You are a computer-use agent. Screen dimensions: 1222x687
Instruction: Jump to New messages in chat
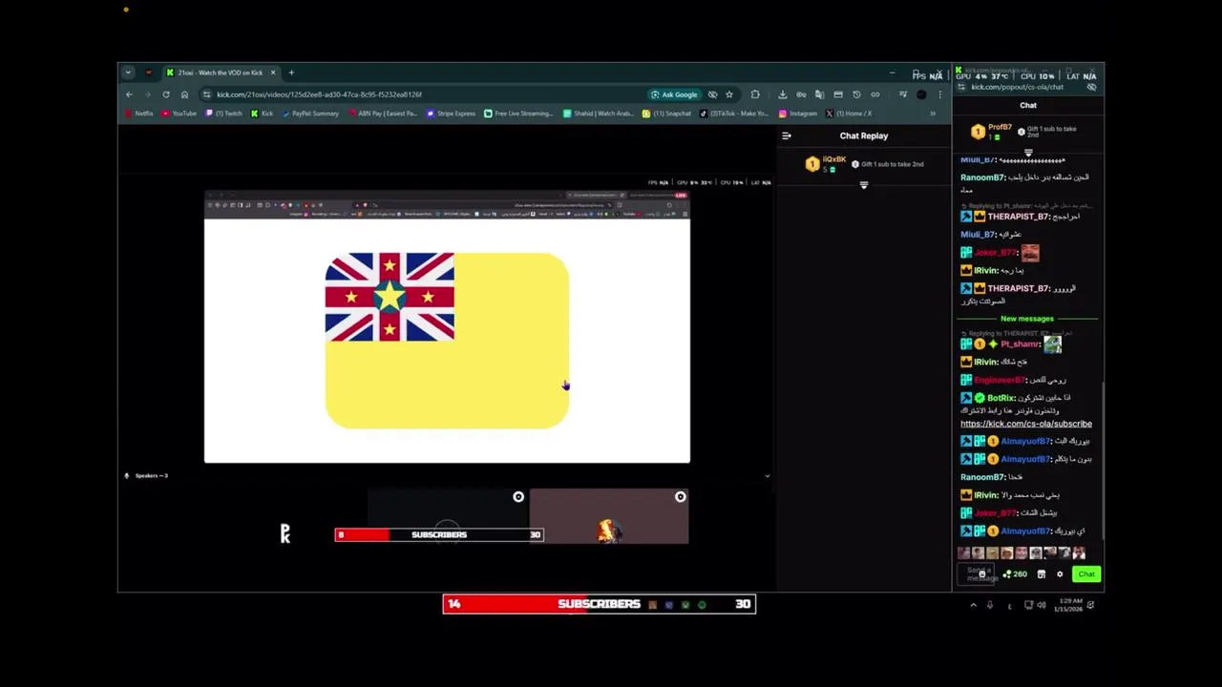tap(1027, 319)
